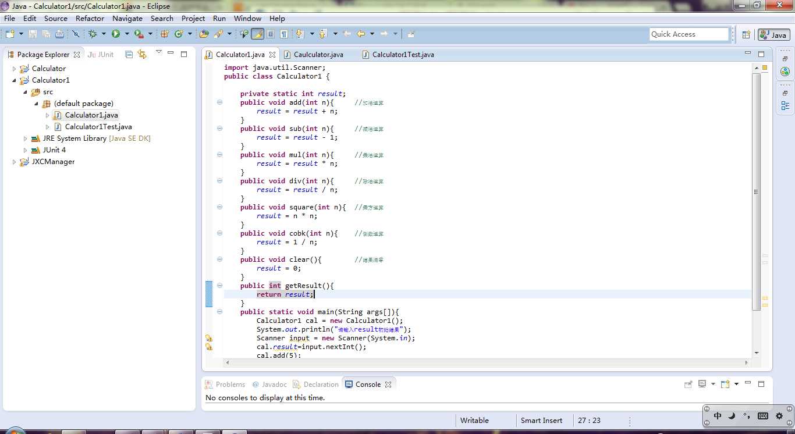Close the Console view tab
Screen dimensions: 795x434
click(x=388, y=385)
